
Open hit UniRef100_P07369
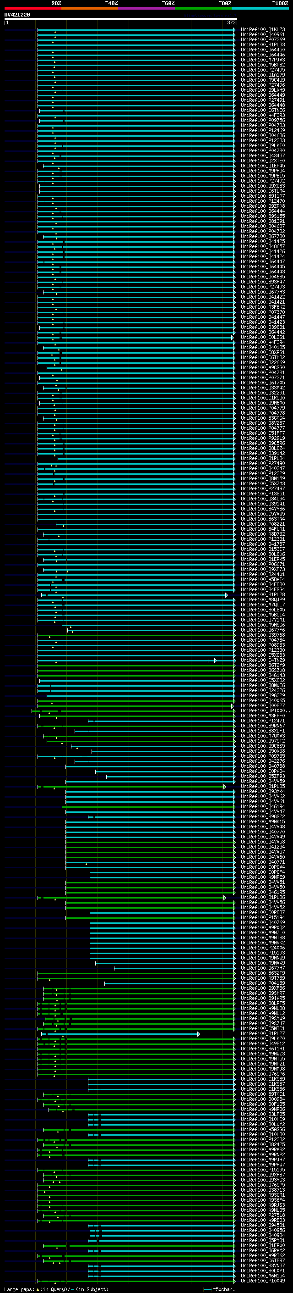[263, 39]
